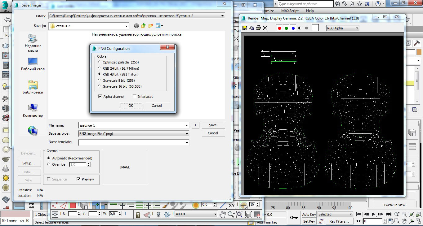
Task: Enable the Interlaced checkbox
Action: point(135,97)
